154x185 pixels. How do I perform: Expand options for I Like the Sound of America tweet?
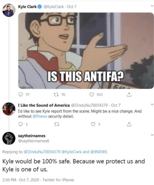click(152, 105)
